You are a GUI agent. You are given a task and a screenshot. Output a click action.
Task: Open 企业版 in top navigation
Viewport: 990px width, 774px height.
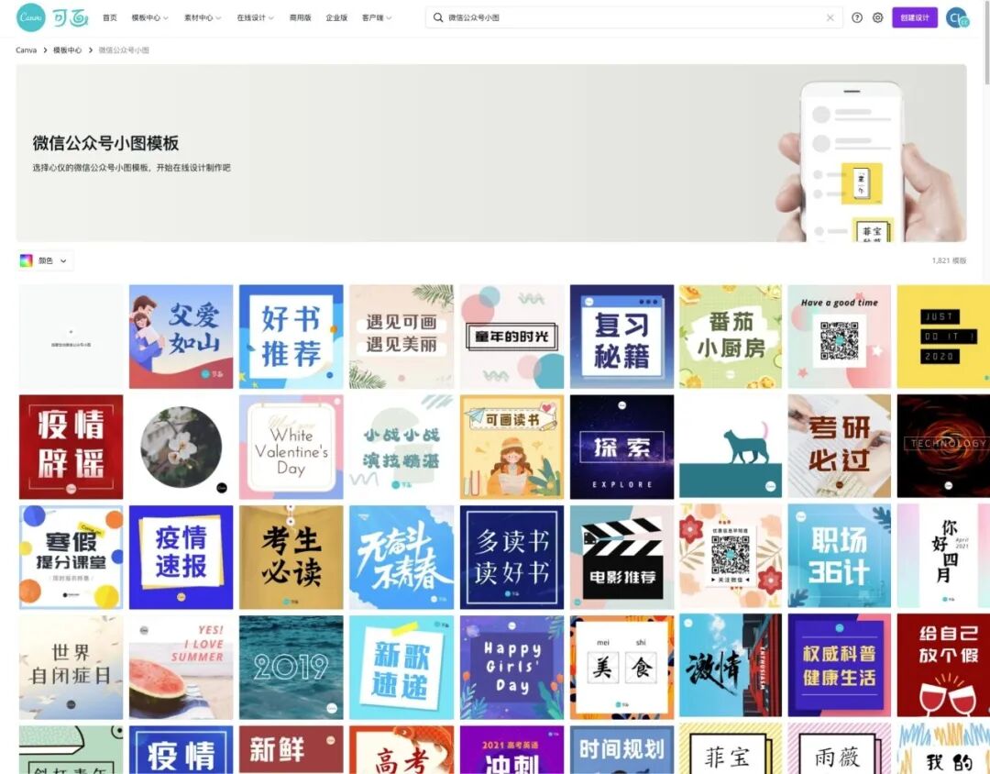click(336, 17)
